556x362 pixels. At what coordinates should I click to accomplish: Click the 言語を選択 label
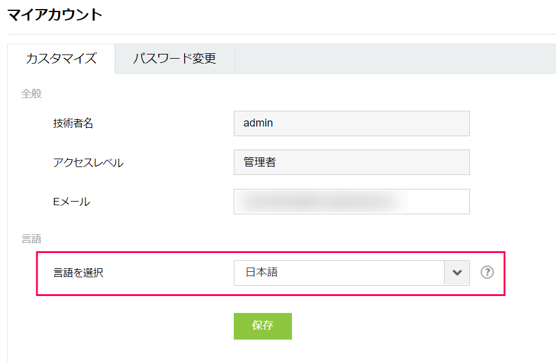78,273
